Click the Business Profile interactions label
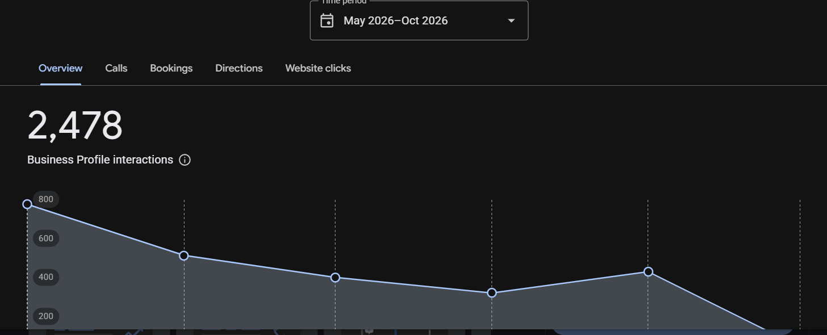827x335 pixels. [x=100, y=160]
